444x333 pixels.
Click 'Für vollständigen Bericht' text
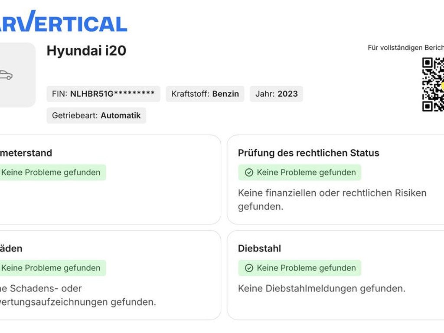coord(406,48)
